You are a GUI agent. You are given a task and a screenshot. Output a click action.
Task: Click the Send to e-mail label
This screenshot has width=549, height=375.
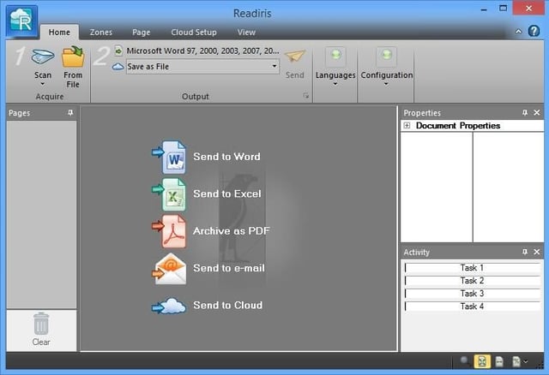click(229, 268)
